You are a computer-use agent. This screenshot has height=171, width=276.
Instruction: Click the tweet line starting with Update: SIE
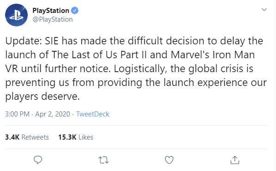134,41
